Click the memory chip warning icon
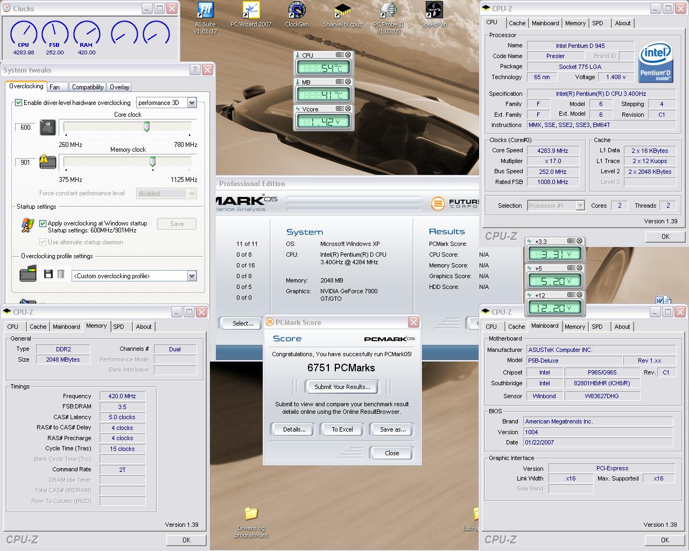The width and height of the screenshot is (689, 551). point(48,162)
